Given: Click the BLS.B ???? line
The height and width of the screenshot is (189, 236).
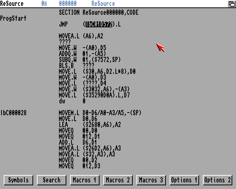Looking at the screenshot, I should tap(77, 66).
